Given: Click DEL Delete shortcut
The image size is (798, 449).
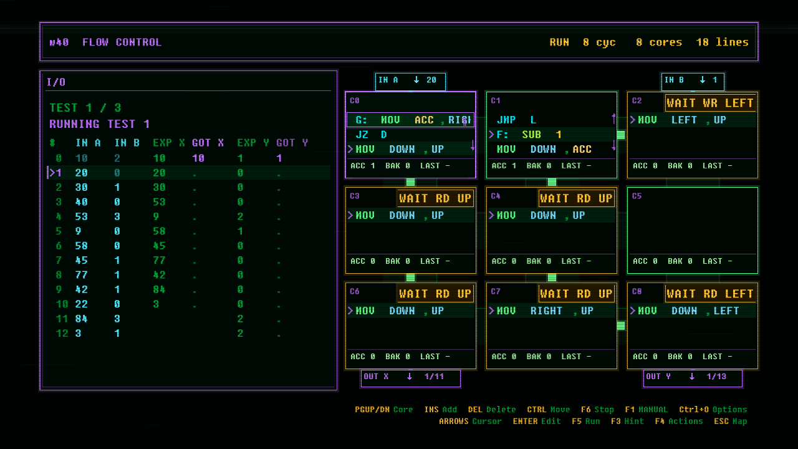Looking at the screenshot, I should [492, 410].
